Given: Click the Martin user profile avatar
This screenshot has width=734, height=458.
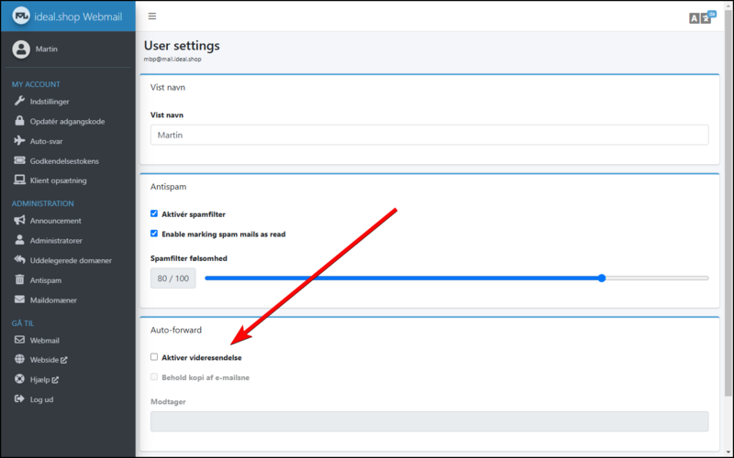Looking at the screenshot, I should [x=21, y=49].
